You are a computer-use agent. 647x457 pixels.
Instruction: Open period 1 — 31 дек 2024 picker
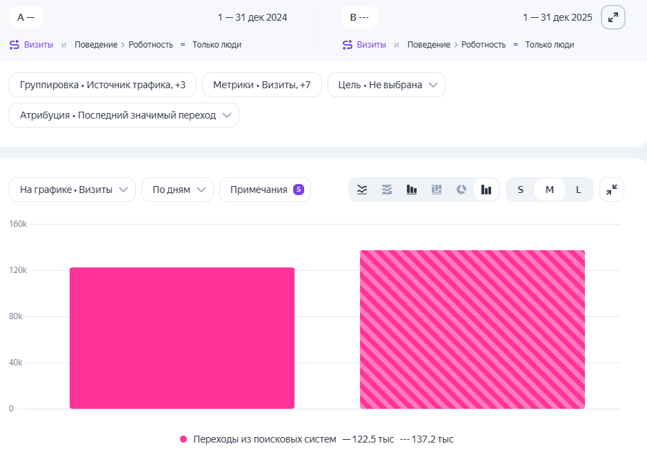252,17
